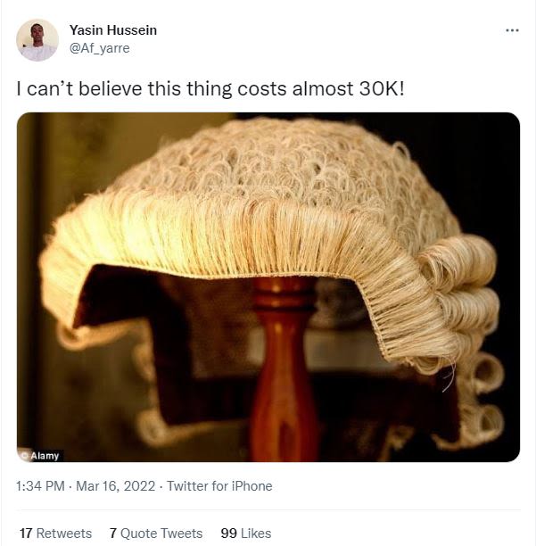Visit the @Af_yarre handle
The image size is (536, 546).
100,47
